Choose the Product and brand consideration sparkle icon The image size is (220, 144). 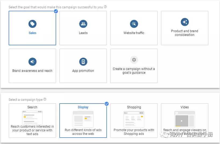(185, 22)
